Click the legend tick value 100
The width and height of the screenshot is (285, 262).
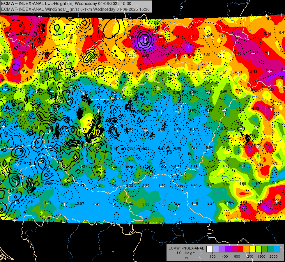(213, 256)
